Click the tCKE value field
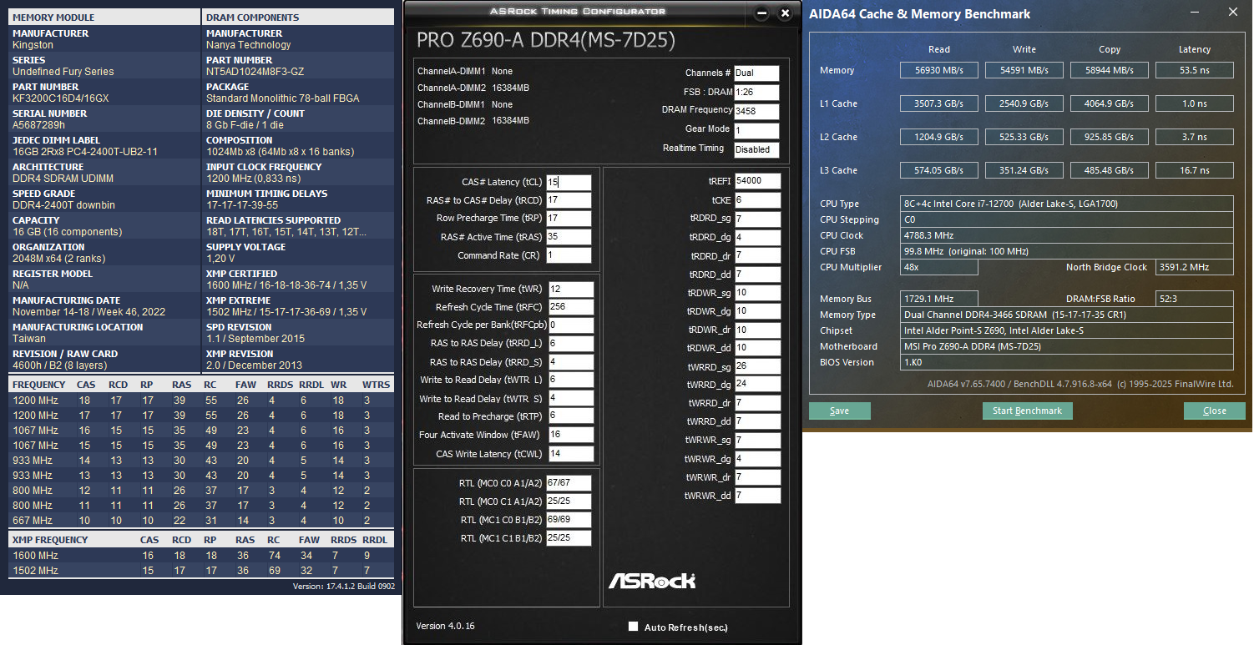Screen dimensions: 1254x645 pos(758,200)
